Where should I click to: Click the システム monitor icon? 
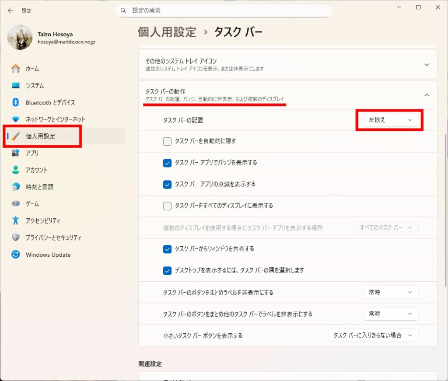[16, 86]
